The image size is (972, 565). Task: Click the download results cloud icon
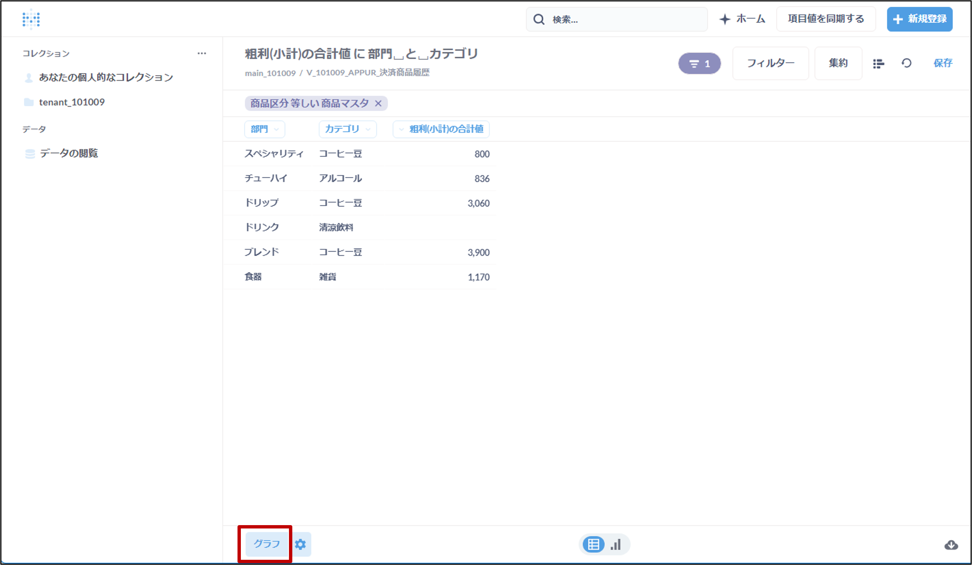(951, 545)
